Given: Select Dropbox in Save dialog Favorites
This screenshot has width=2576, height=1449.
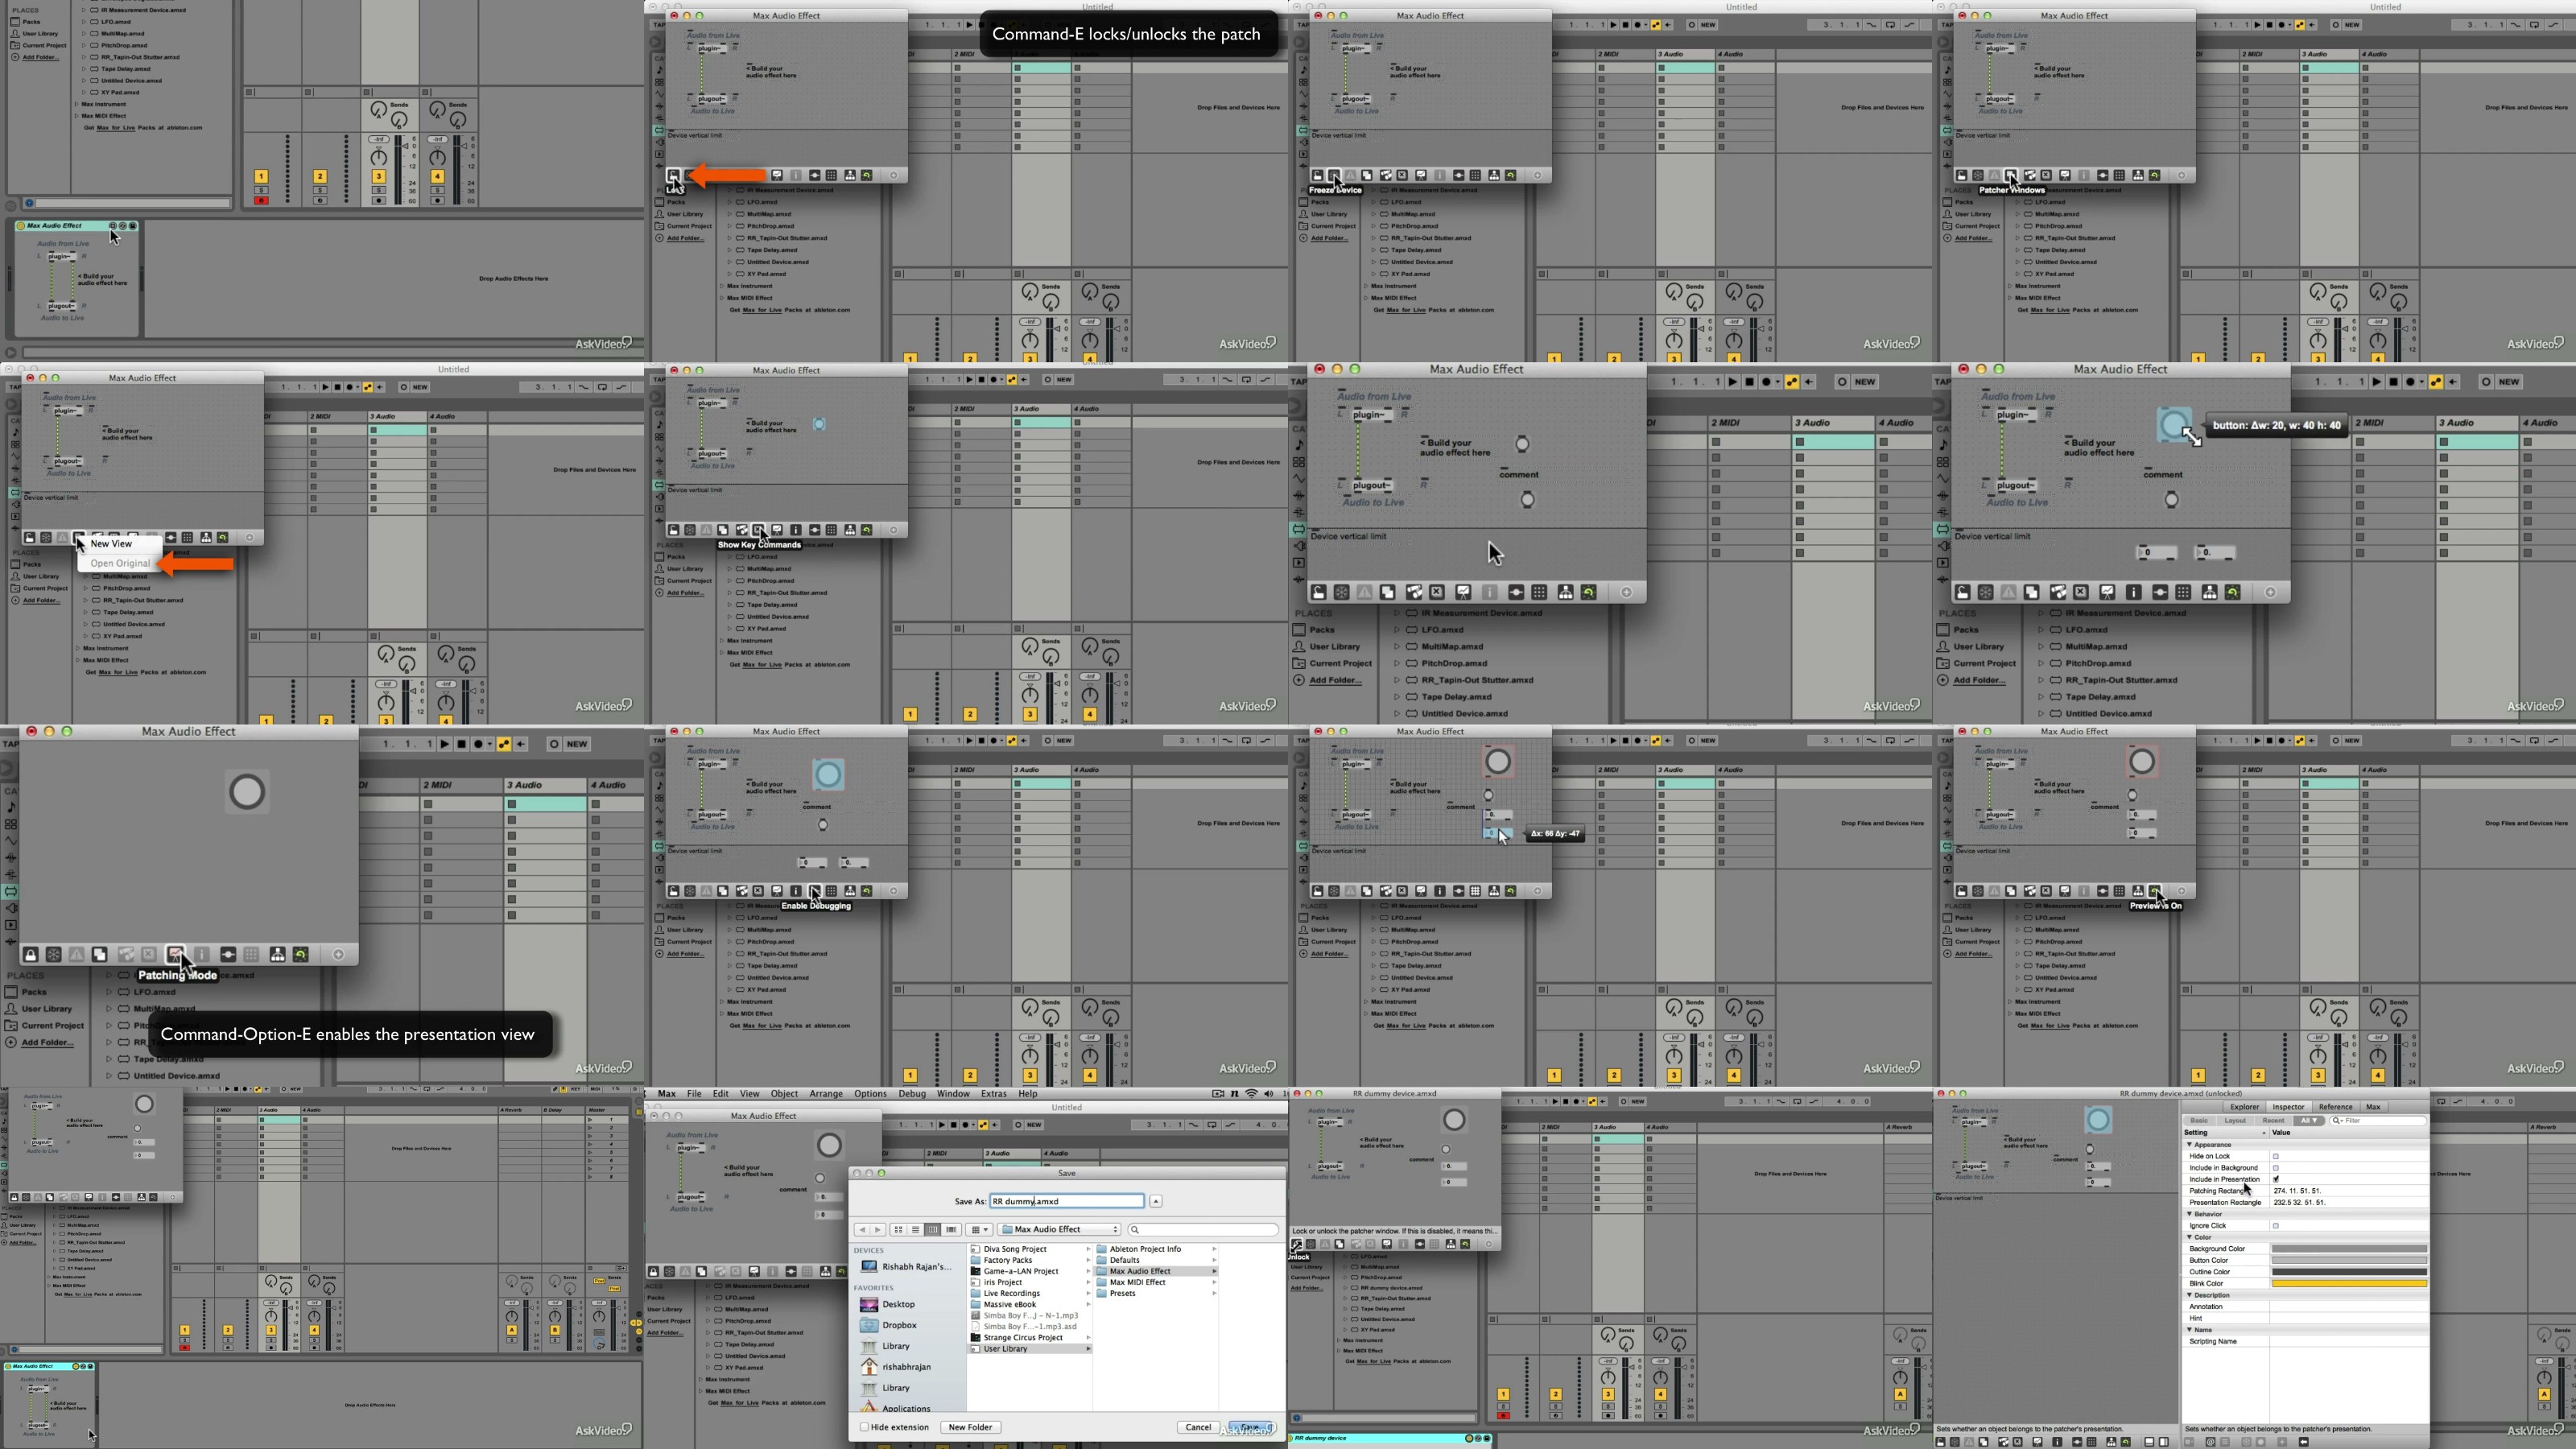Looking at the screenshot, I should click(899, 1326).
